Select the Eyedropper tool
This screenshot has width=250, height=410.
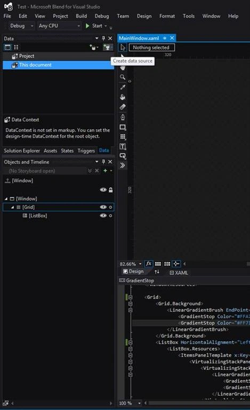(123, 87)
